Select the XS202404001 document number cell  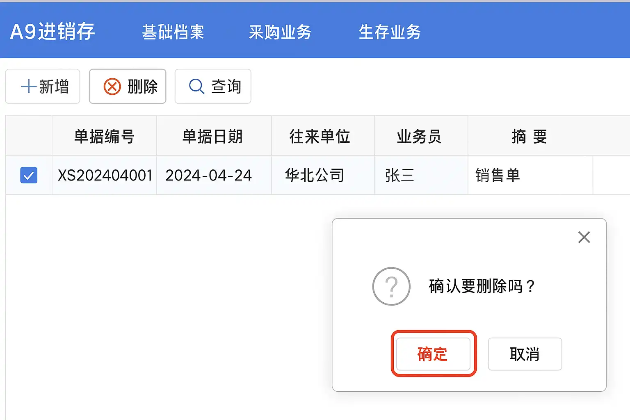click(x=105, y=176)
